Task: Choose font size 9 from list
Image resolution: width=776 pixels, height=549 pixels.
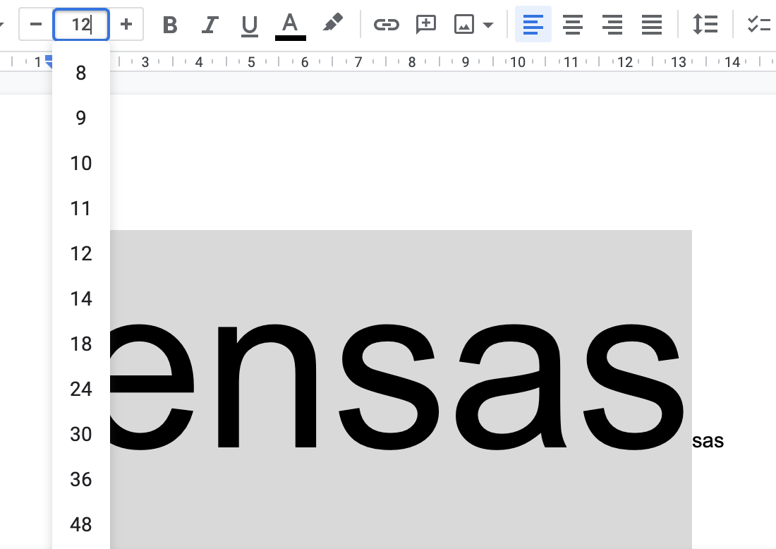Action: [x=80, y=118]
